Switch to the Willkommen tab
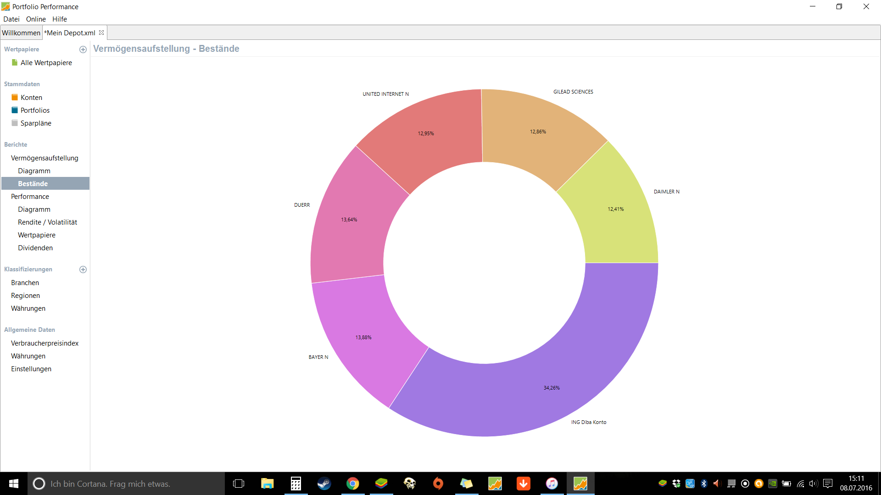 [x=21, y=33]
